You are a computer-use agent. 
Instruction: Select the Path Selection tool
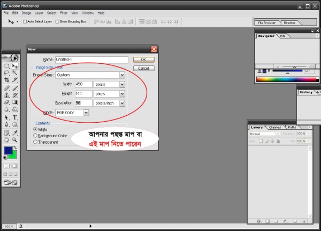(x=6, y=117)
